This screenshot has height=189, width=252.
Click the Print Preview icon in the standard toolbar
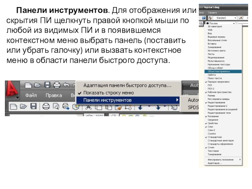[x=56, y=107]
